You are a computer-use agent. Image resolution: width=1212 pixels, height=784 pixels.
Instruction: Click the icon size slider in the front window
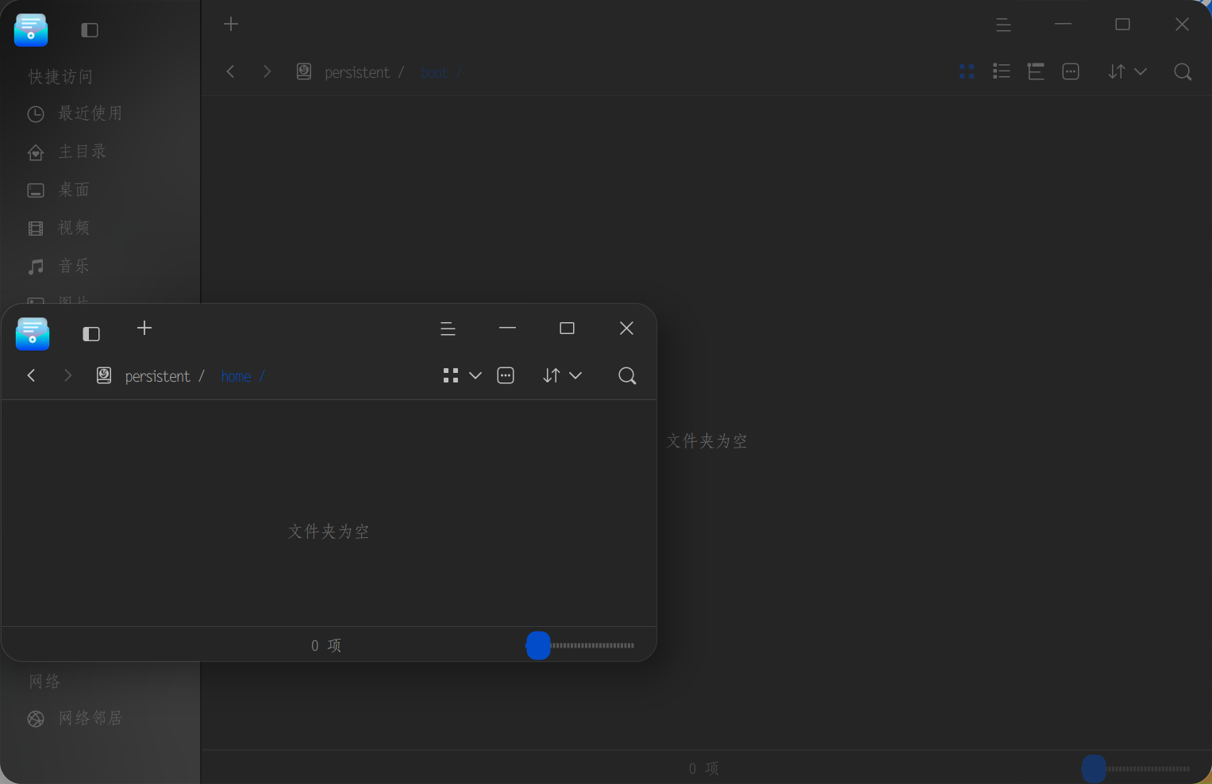coord(580,645)
